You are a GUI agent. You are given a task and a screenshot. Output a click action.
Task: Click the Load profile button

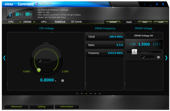pyautogui.click(x=161, y=22)
